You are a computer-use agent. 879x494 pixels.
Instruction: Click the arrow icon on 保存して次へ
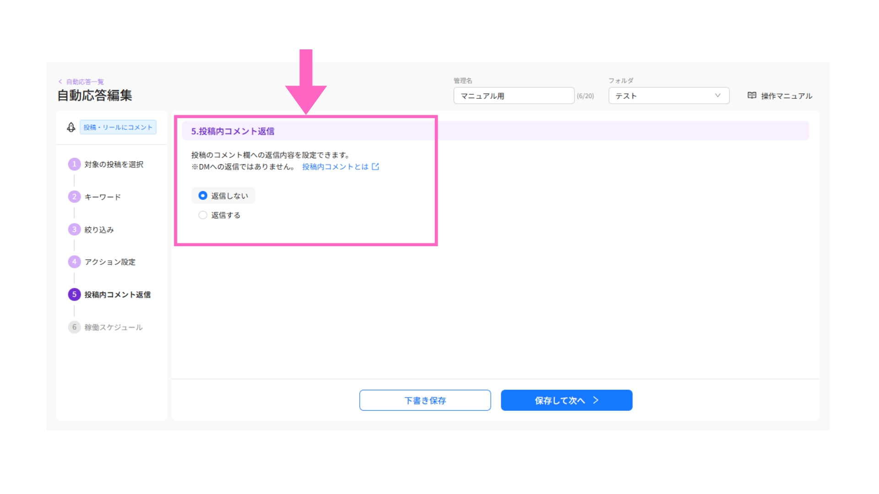pyautogui.click(x=596, y=400)
